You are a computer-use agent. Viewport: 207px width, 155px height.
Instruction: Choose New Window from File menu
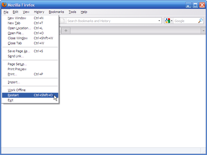[30, 18]
